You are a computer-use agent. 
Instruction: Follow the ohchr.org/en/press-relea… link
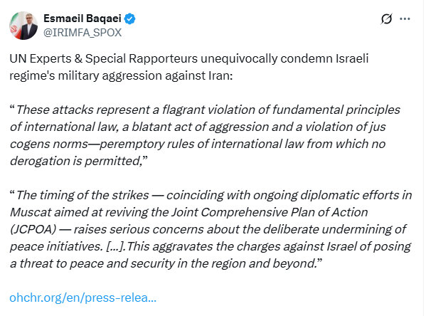click(x=83, y=297)
